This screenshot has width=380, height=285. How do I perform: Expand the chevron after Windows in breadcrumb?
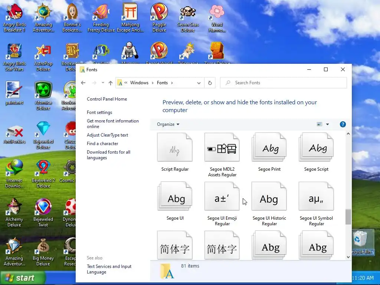tap(153, 83)
